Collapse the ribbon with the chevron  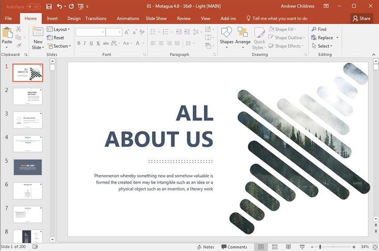pos(374,55)
